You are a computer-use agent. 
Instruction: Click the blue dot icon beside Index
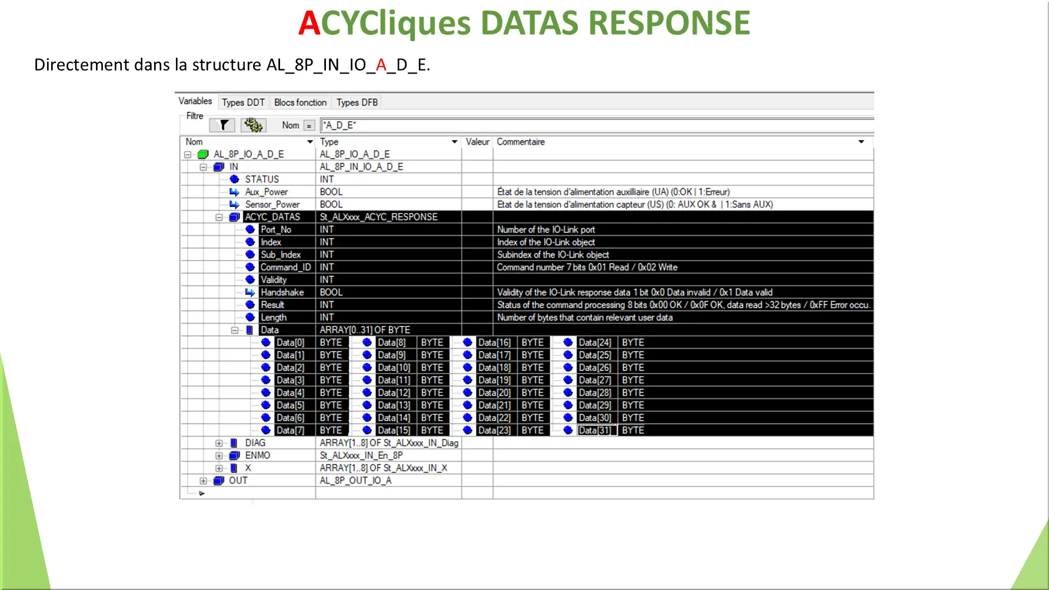click(250, 242)
